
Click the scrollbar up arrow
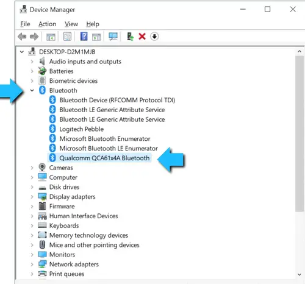300,52
